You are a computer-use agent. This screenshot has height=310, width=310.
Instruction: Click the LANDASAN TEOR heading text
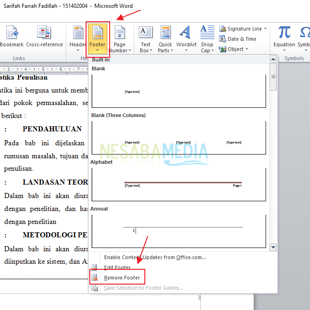point(55,182)
